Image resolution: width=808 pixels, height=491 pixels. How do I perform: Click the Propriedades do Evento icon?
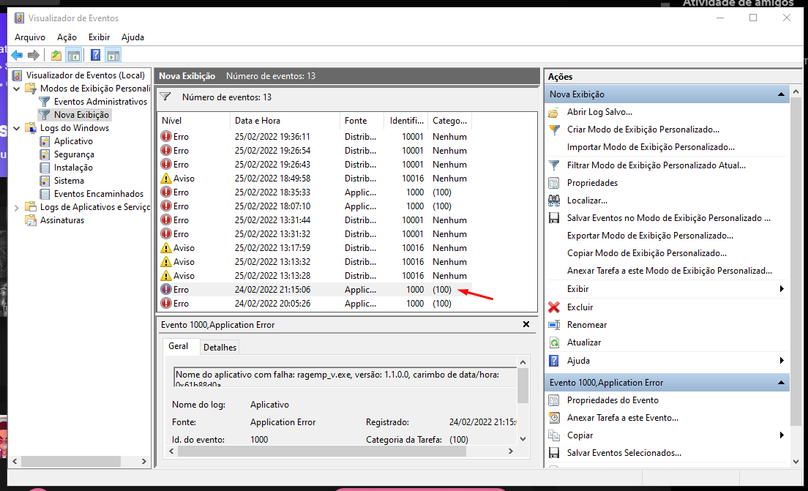pos(554,400)
